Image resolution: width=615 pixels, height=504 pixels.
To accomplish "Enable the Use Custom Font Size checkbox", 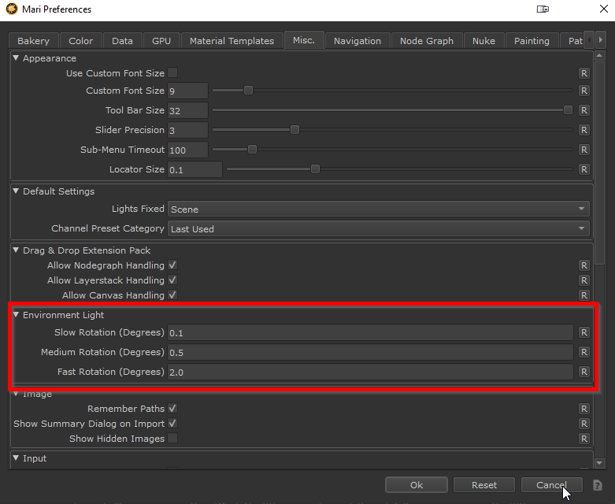I will 172,73.
